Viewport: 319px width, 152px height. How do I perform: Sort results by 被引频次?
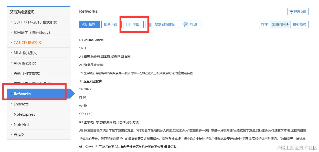pyautogui.click(x=299, y=25)
